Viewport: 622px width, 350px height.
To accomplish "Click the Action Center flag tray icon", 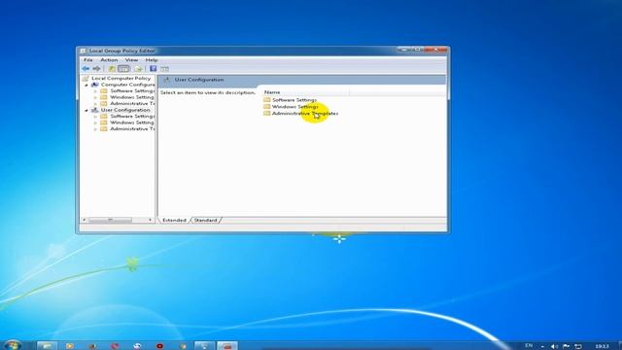I will [x=566, y=346].
